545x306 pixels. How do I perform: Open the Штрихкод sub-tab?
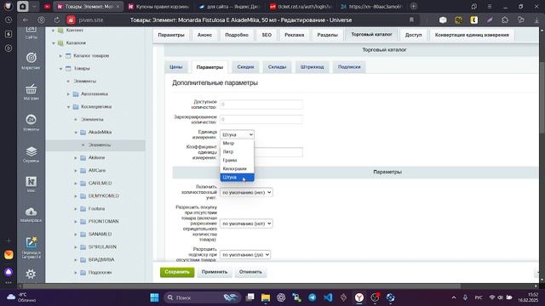tap(312, 67)
